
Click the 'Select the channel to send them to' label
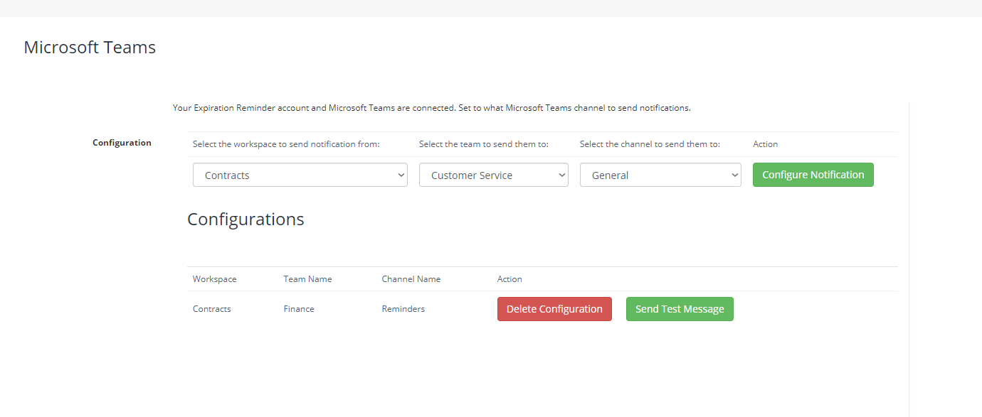click(650, 144)
